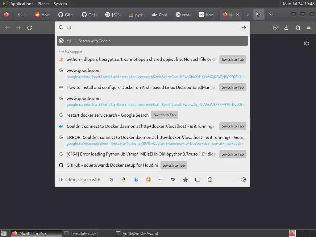
Task: Open the Downloads panel
Action: [x=286, y=27]
